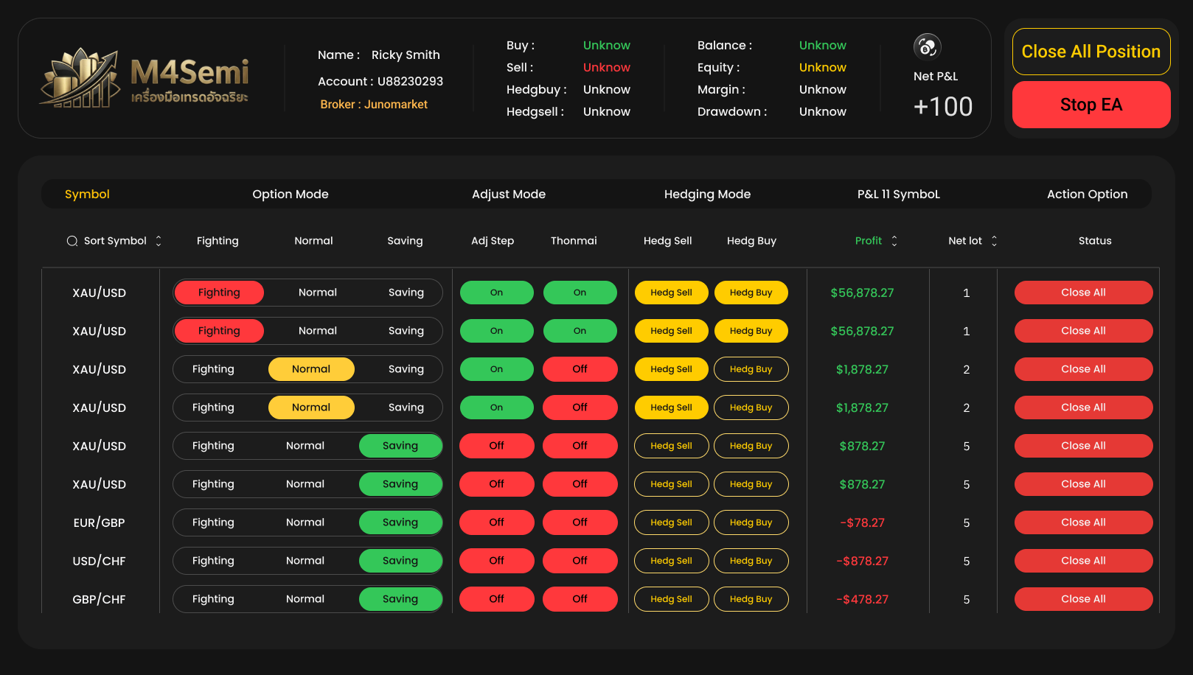Sort by Profit using its arrows
1193x675 pixels.
(894, 241)
